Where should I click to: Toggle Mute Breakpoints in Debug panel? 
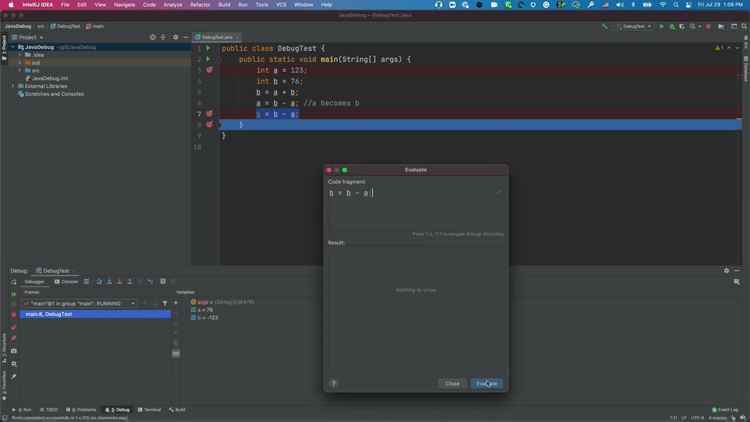[13, 338]
